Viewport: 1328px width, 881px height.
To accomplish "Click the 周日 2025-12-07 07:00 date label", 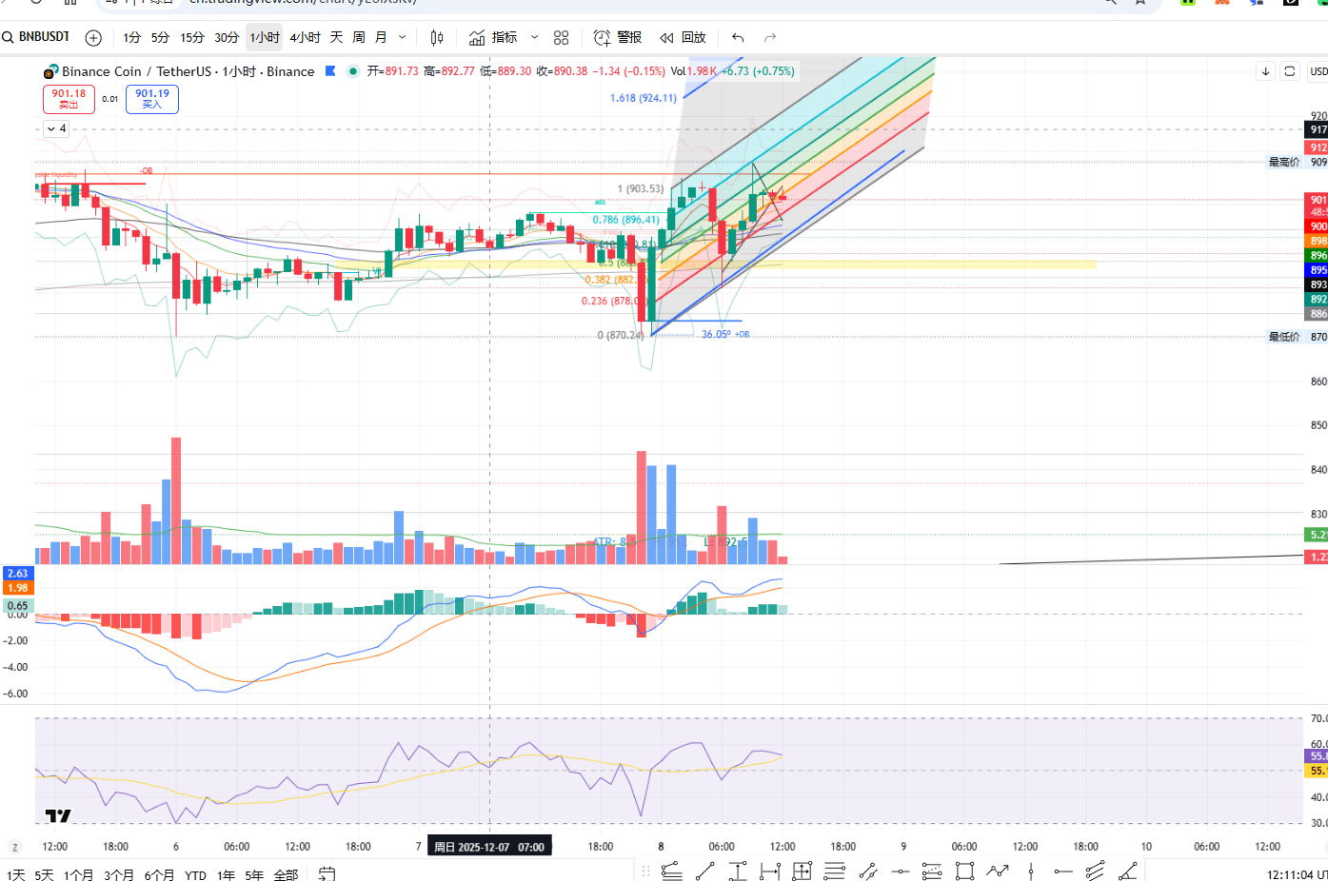I will (x=489, y=847).
